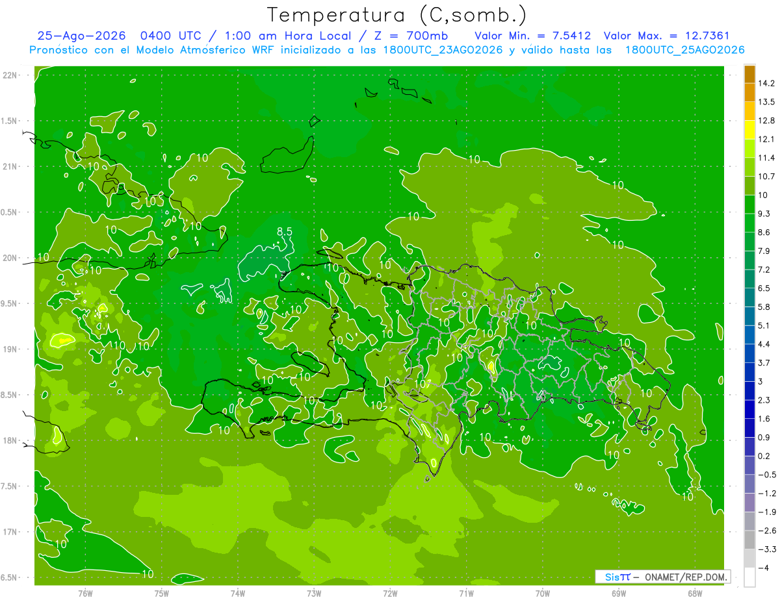780x602 pixels.
Task: Click the '9.3' legend value
Action: (x=764, y=214)
